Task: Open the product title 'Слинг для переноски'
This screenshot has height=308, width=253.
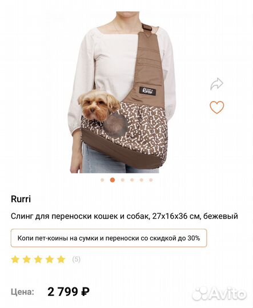Action: pos(125,216)
